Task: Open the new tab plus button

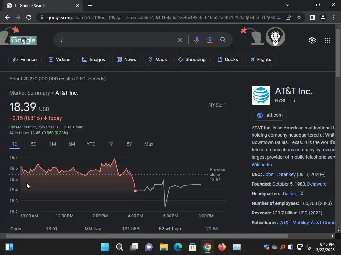Action: (x=90, y=6)
